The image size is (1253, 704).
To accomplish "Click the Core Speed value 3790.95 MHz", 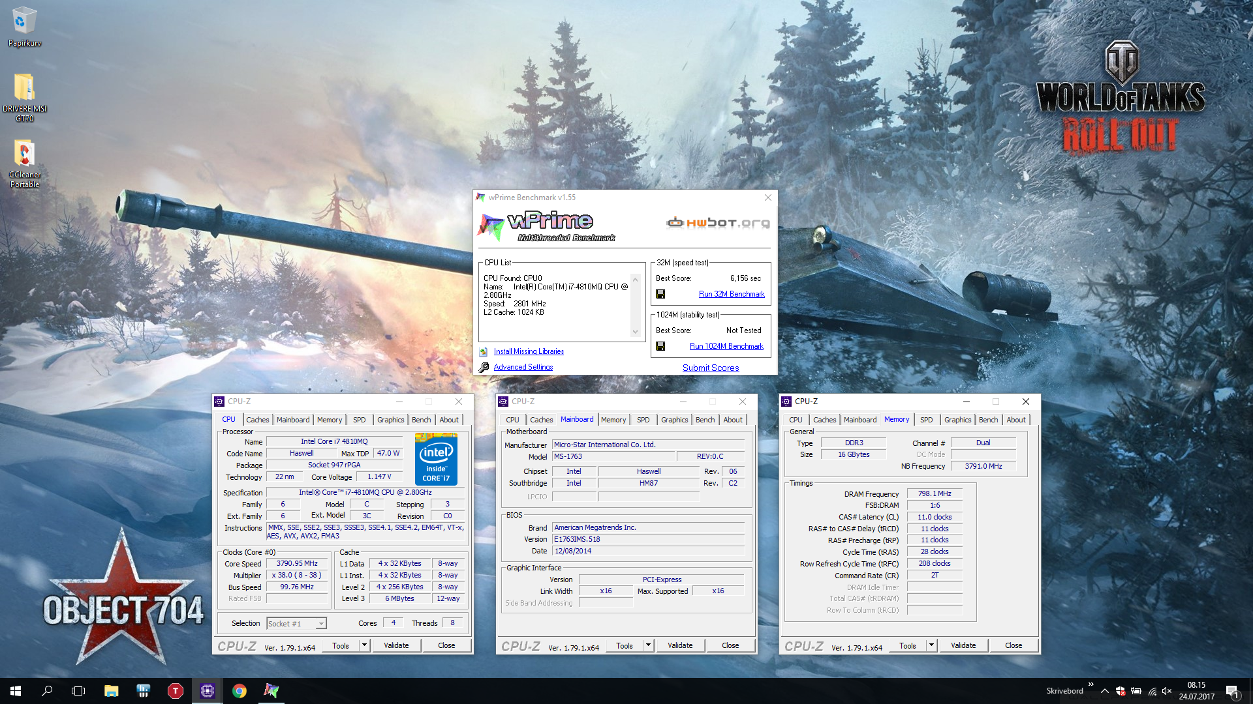I will (x=297, y=564).
